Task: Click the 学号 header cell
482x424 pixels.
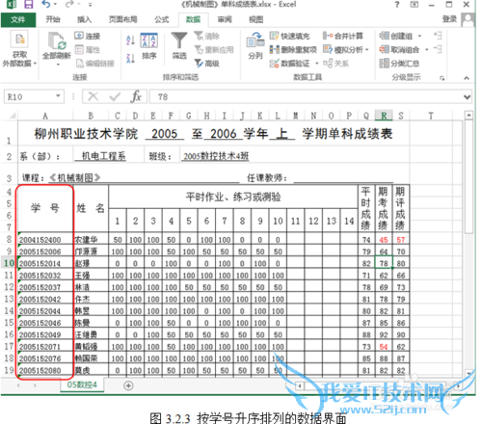Action: [x=45, y=208]
